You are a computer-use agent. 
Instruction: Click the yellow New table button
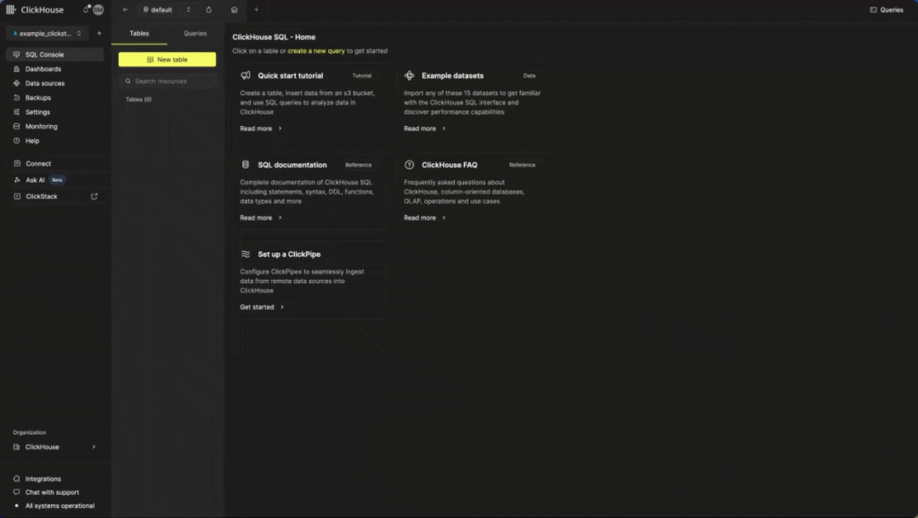(167, 60)
